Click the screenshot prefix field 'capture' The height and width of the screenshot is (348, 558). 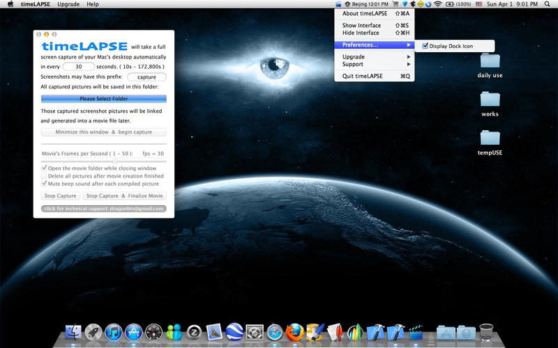point(146,77)
